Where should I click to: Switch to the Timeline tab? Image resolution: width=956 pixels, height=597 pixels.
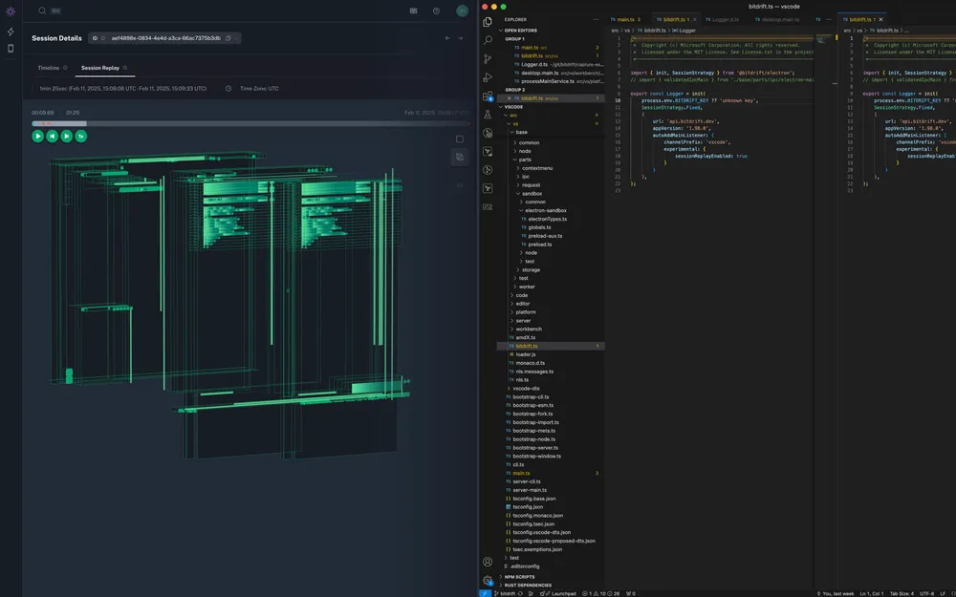click(48, 69)
